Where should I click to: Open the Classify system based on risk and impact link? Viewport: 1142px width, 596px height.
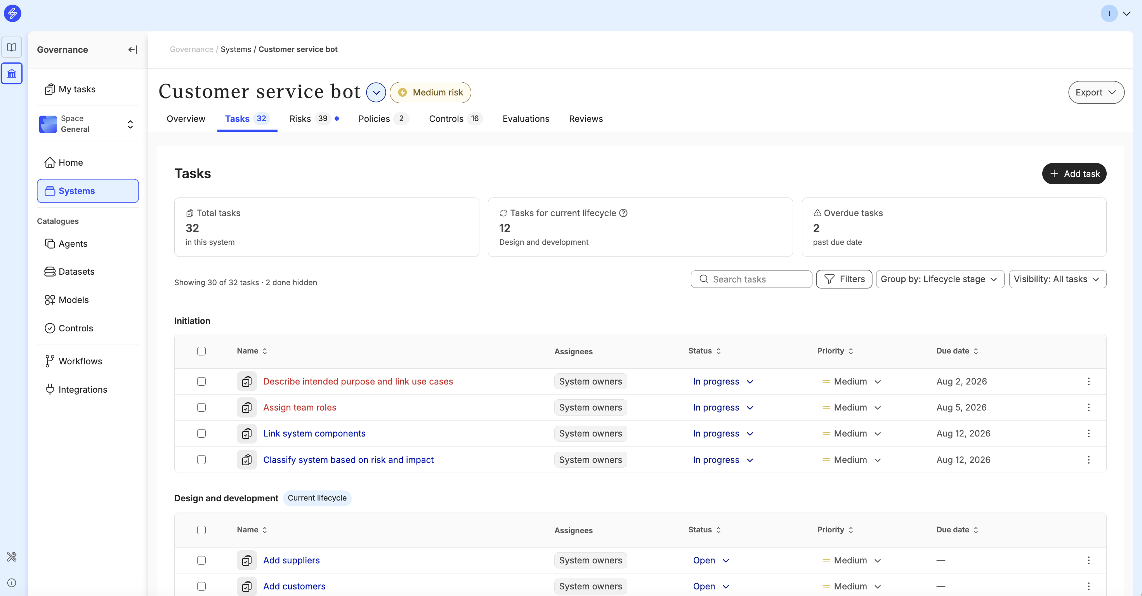point(349,460)
